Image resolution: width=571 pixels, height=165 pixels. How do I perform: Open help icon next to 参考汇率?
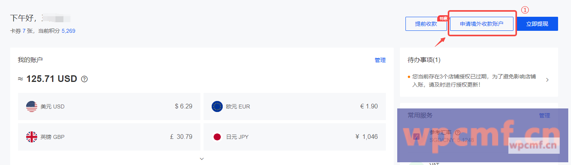click(x=458, y=133)
